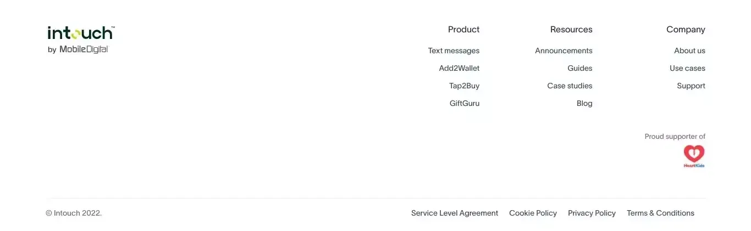Open the Text messages product link
The width and height of the screenshot is (751, 231).
tap(454, 50)
